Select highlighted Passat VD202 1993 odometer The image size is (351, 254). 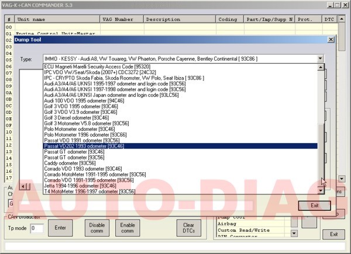click(180, 146)
